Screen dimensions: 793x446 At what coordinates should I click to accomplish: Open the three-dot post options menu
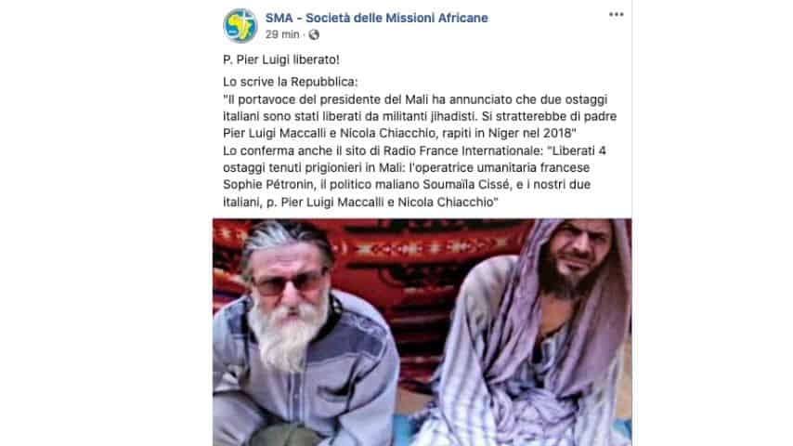tap(616, 14)
